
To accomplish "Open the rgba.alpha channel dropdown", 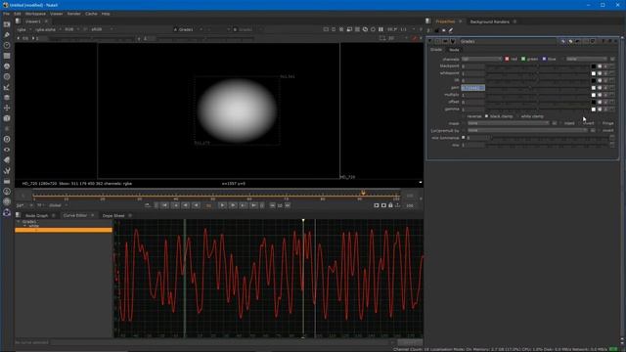I will coord(48,29).
